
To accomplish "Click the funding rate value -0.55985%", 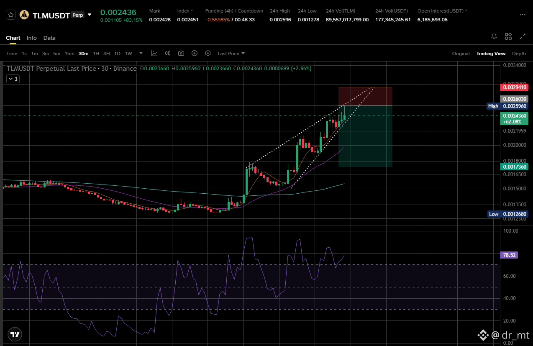I will pyautogui.click(x=217, y=20).
